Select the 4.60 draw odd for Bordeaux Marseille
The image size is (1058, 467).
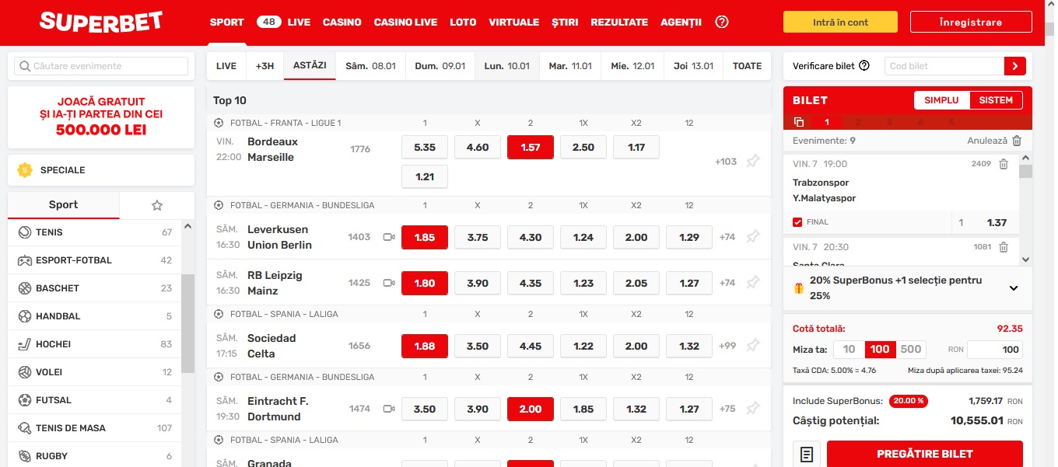pyautogui.click(x=478, y=147)
